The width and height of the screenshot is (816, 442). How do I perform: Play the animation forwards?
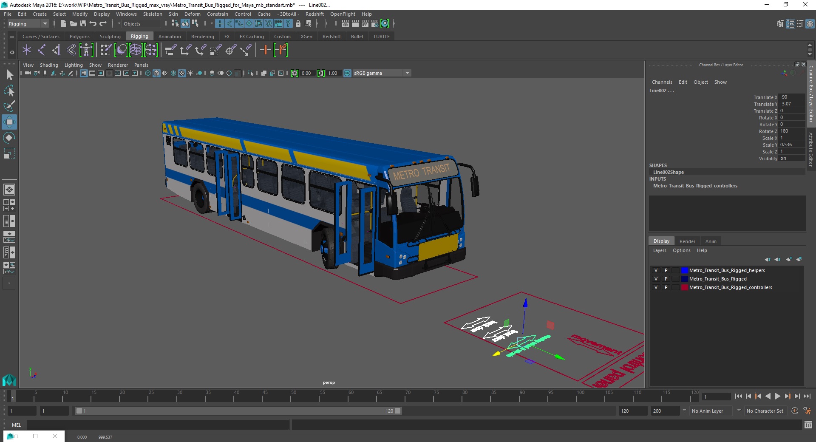click(777, 396)
